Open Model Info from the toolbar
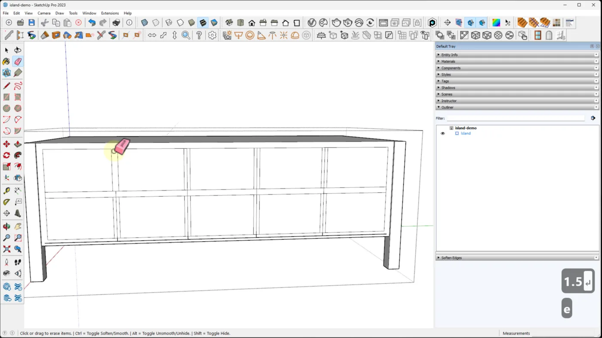The image size is (602, 338). 129,23
